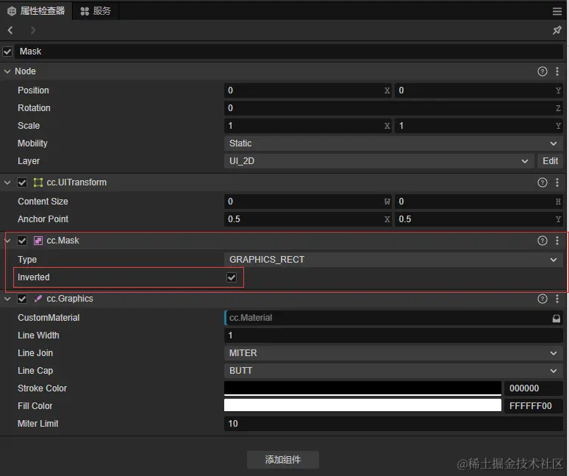Open the Stroke Color black swatch
The height and width of the screenshot is (476, 569).
(362, 388)
